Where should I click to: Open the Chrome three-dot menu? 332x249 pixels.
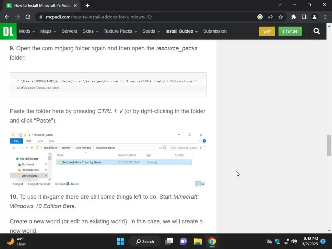click(325, 17)
